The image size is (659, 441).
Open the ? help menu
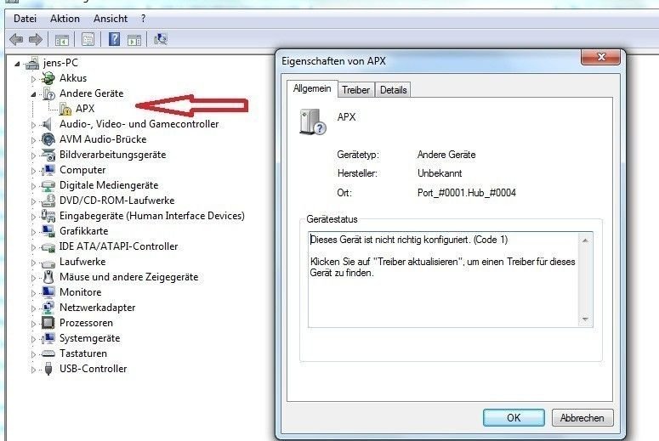pos(144,19)
